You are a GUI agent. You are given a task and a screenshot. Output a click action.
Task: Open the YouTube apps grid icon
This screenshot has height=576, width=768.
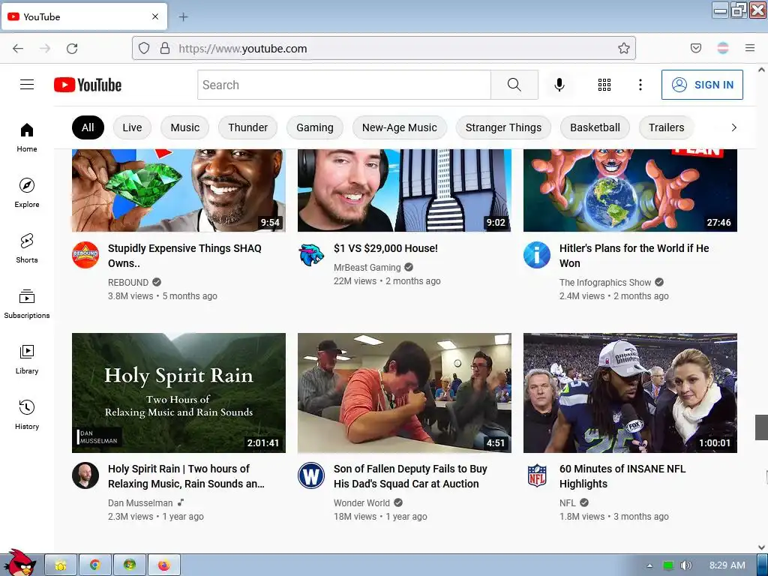[604, 85]
